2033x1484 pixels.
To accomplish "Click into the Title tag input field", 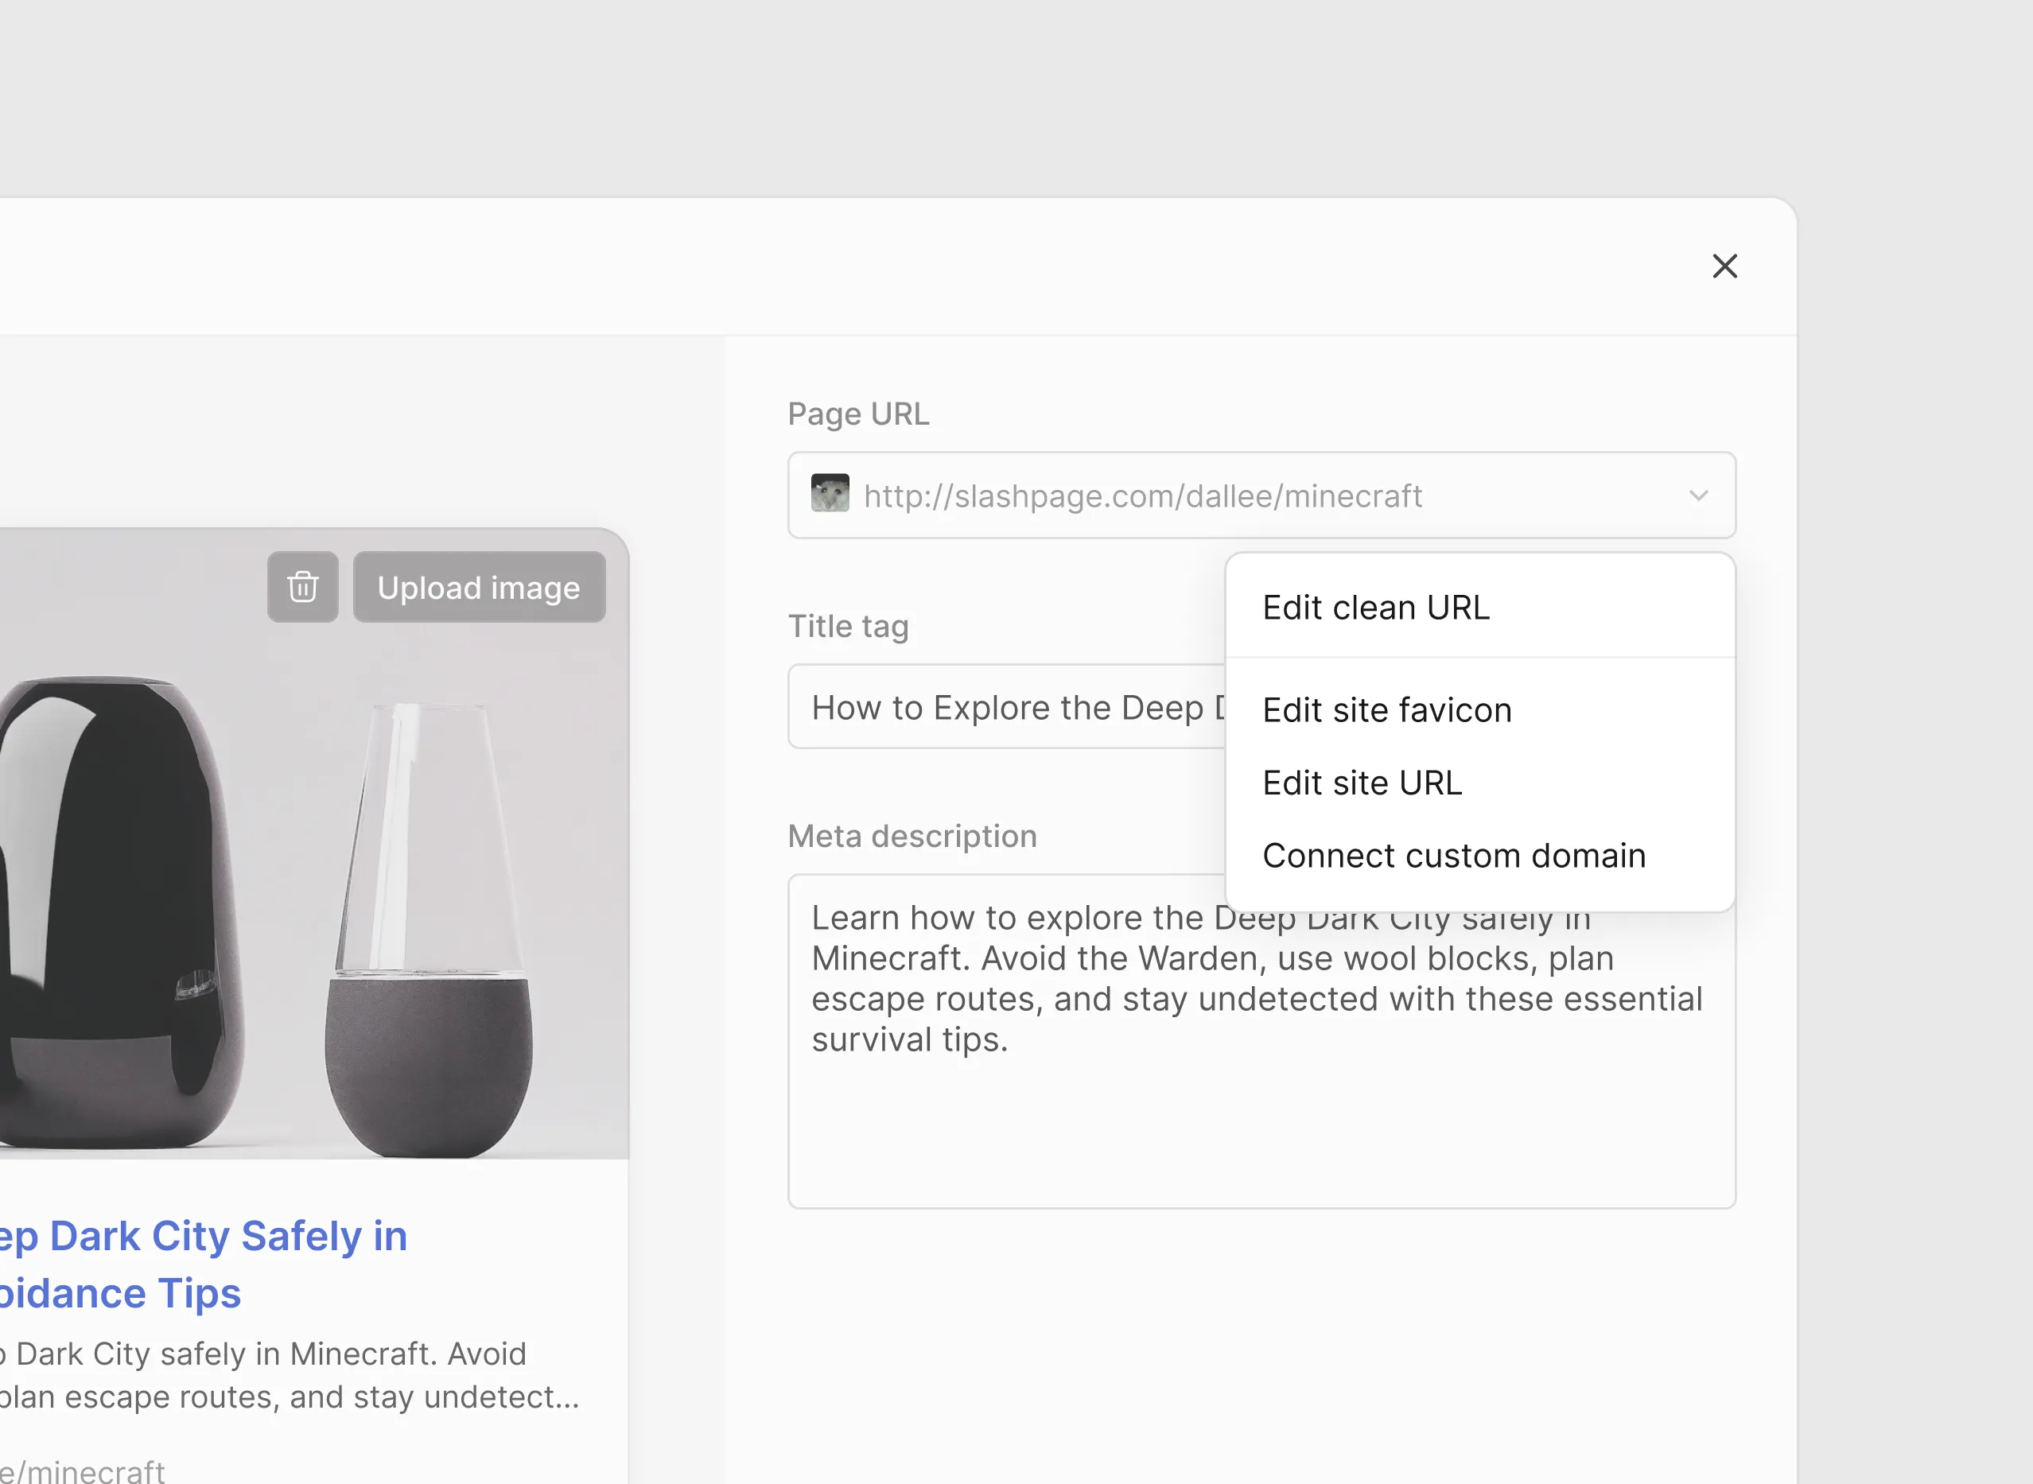I will point(1006,708).
